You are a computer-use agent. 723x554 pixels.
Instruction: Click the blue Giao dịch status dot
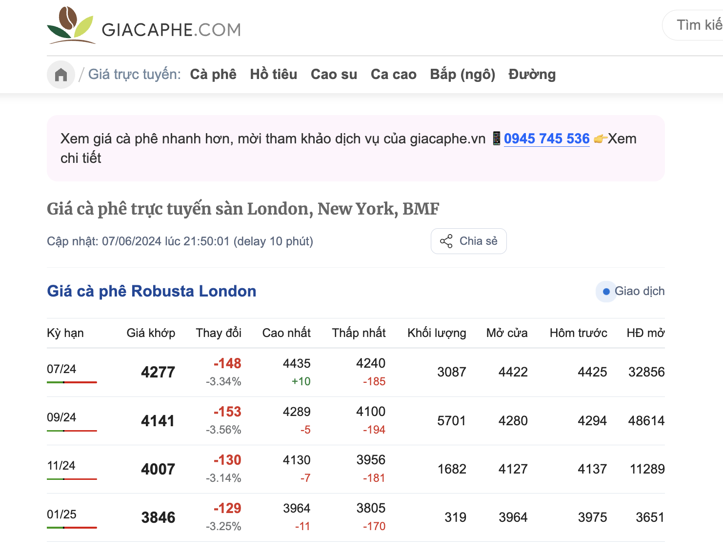click(606, 292)
